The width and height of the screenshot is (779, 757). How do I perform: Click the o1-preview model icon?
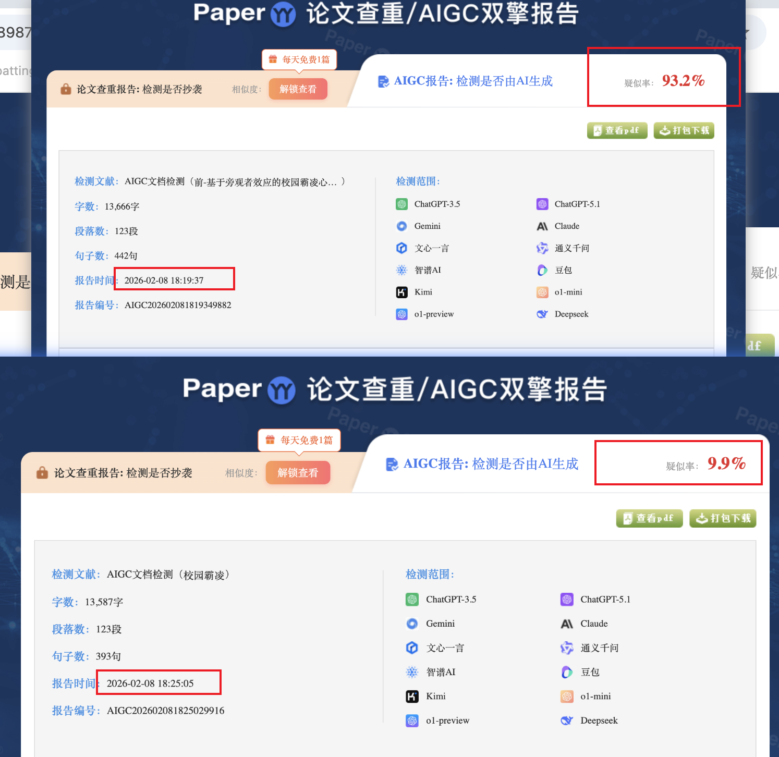401,314
